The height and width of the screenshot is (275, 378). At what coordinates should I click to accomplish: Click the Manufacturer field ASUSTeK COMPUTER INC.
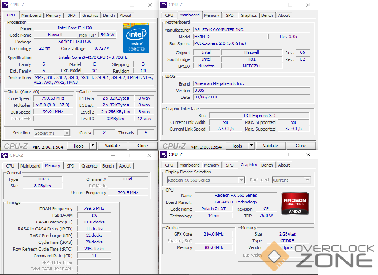coord(251,30)
